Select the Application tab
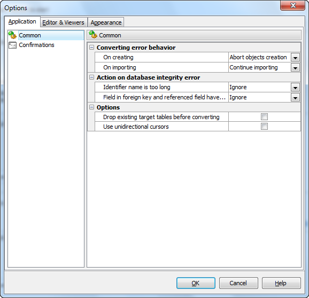 point(22,21)
